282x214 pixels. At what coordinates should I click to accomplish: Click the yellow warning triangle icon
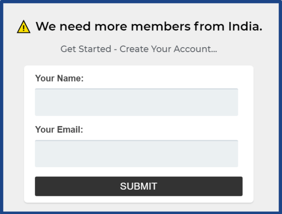click(x=23, y=27)
